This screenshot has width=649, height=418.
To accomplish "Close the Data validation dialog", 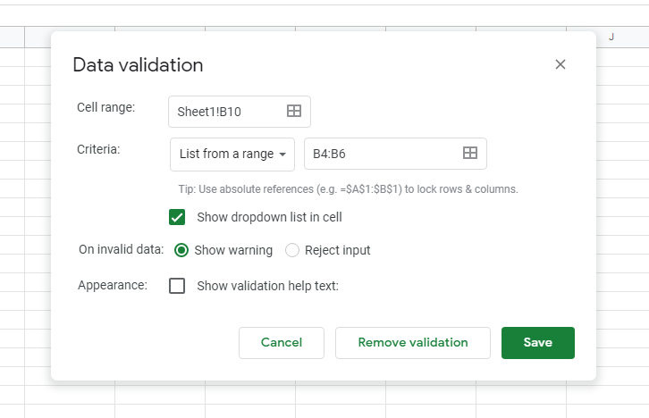I will (560, 64).
